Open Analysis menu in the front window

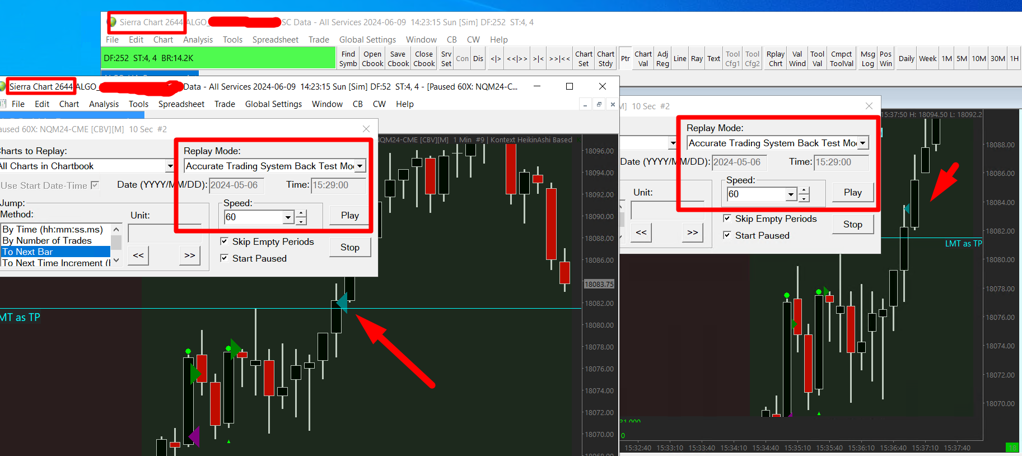point(104,104)
